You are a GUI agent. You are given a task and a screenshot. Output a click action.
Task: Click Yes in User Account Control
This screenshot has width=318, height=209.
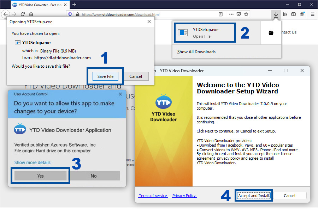tap(40, 176)
